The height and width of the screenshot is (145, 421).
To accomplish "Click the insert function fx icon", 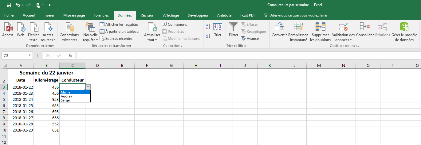I will 70,55.
